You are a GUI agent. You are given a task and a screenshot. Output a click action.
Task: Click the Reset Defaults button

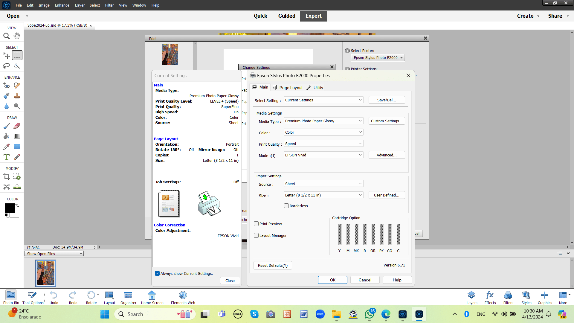[272, 265]
